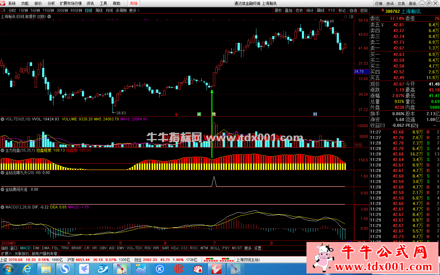440x275 pixels.
Task: Open the IBES taskbar icon
Action: 103,269
